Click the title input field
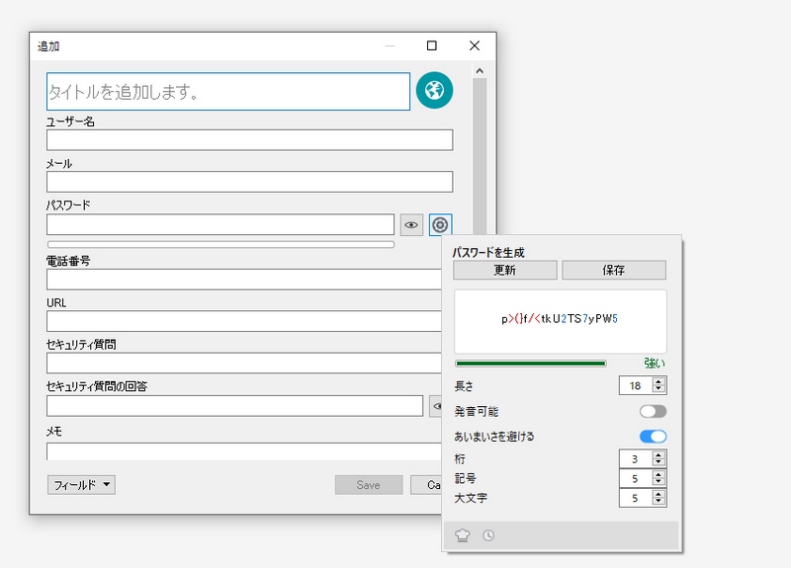The image size is (791, 568). tap(228, 91)
